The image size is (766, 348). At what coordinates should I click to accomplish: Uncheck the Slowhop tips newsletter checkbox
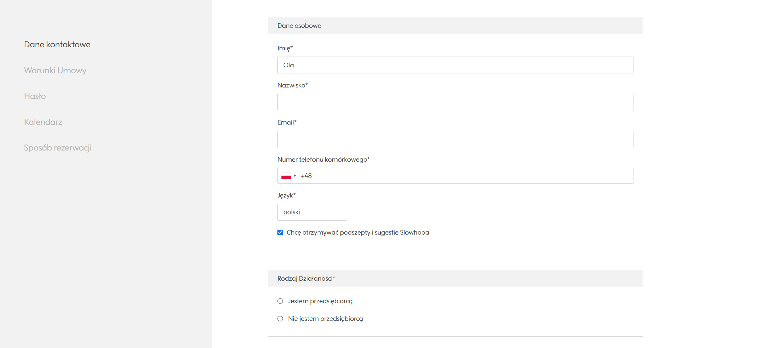click(280, 232)
